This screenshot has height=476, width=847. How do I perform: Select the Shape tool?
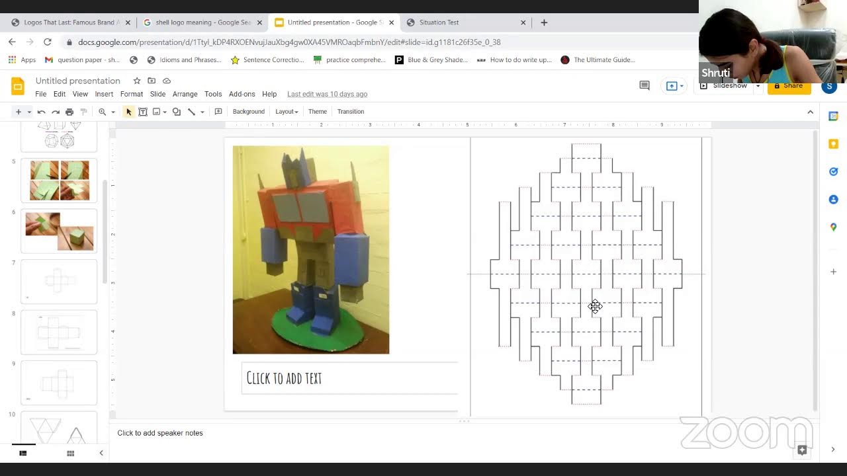[x=177, y=112]
